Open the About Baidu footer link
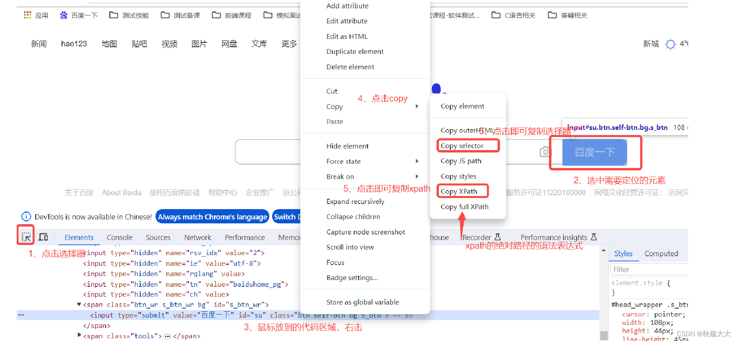This screenshot has height=341, width=737. pos(121,192)
